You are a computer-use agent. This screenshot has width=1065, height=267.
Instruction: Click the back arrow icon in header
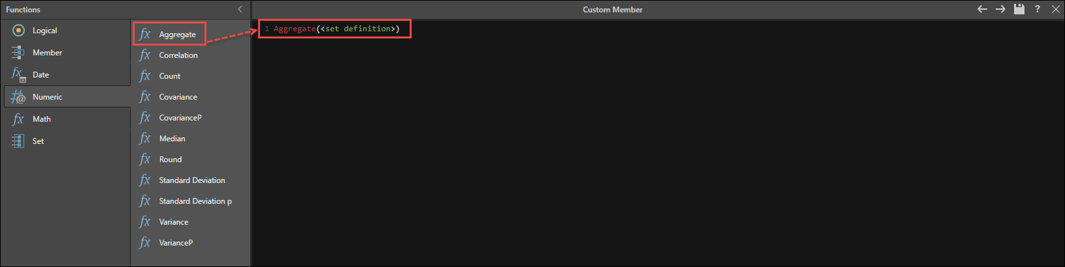[981, 9]
